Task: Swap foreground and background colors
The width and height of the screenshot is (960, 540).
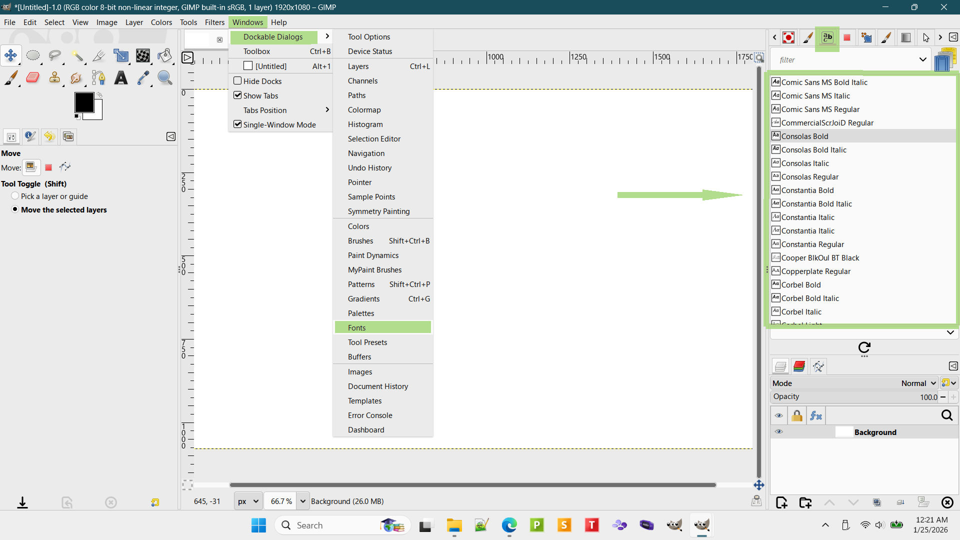Action: coord(99,95)
